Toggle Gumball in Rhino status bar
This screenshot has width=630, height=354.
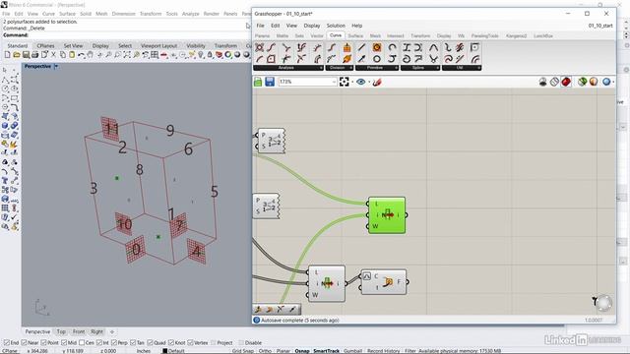[352, 351]
